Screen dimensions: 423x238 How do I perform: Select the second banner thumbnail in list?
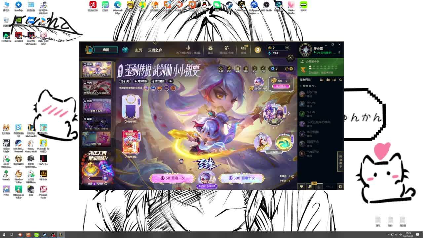96,88
